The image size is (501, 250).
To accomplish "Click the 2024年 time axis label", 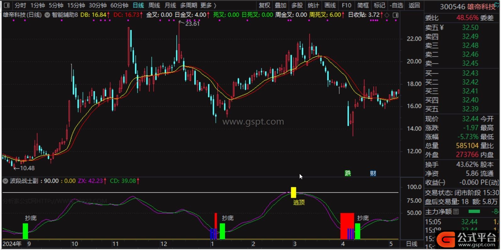I will [12, 244].
